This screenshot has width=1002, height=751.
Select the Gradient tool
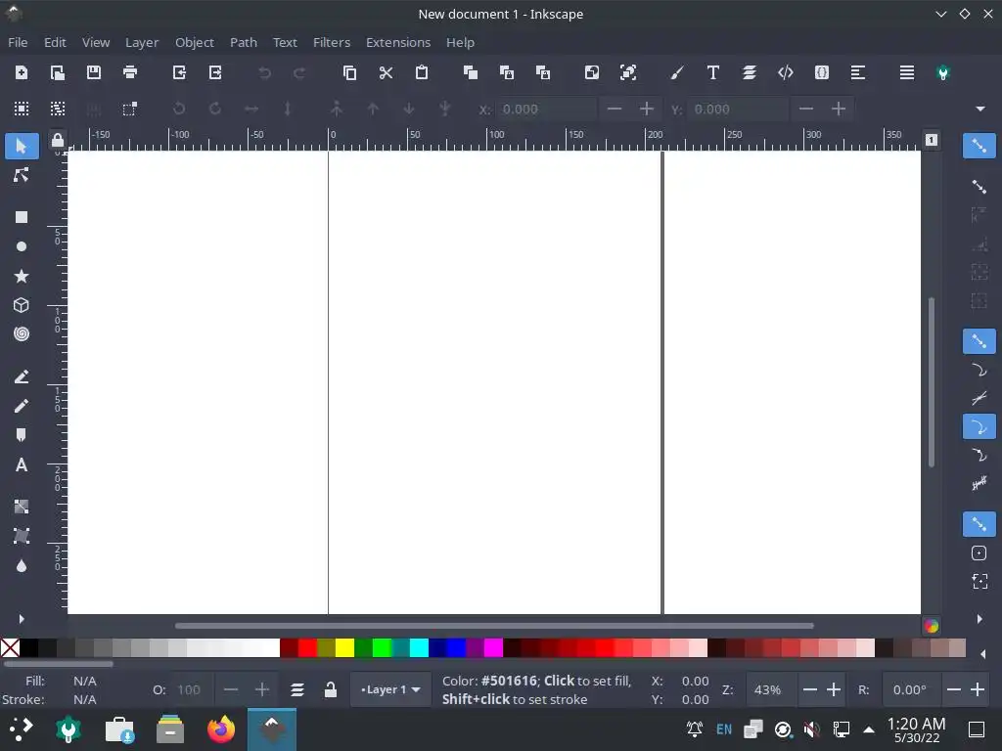tap(22, 508)
